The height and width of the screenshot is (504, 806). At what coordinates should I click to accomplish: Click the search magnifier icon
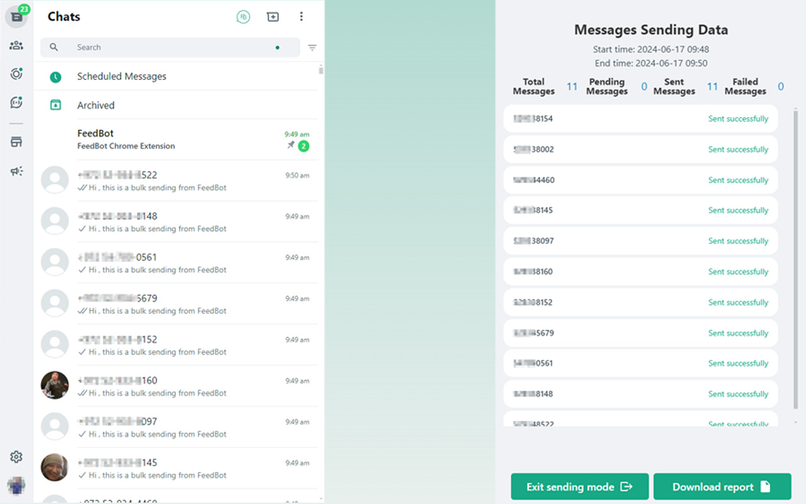pyautogui.click(x=54, y=47)
